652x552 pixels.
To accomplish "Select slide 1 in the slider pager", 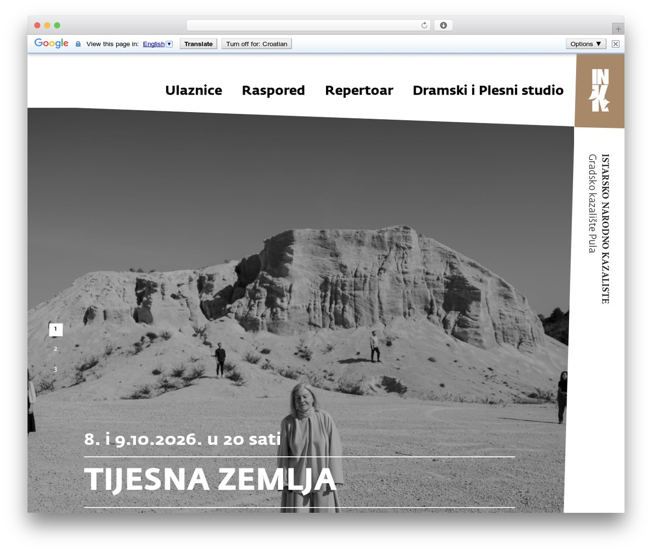I will [x=56, y=329].
